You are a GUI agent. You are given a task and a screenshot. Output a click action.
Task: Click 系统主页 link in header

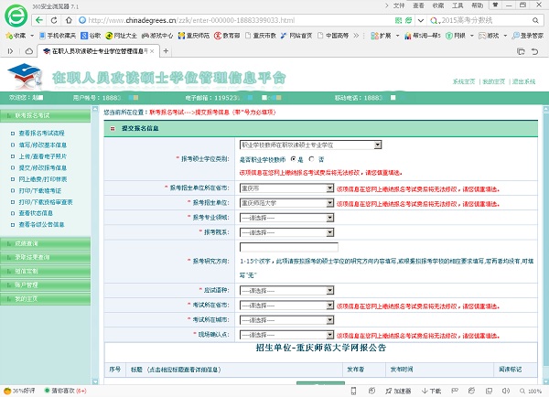point(464,81)
